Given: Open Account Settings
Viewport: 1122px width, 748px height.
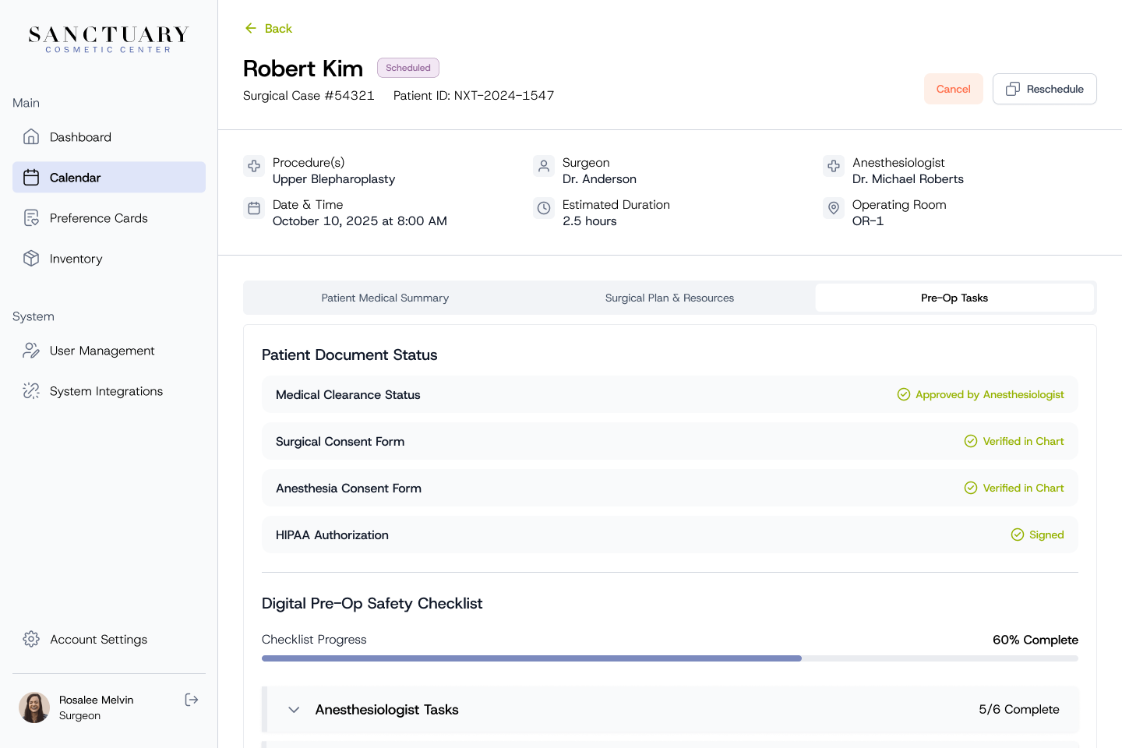Looking at the screenshot, I should pos(109,639).
